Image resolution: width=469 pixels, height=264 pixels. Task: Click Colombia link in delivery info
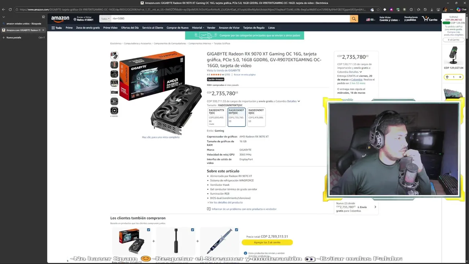[357, 80]
